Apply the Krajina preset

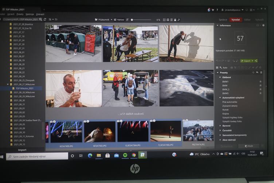click(x=226, y=114)
